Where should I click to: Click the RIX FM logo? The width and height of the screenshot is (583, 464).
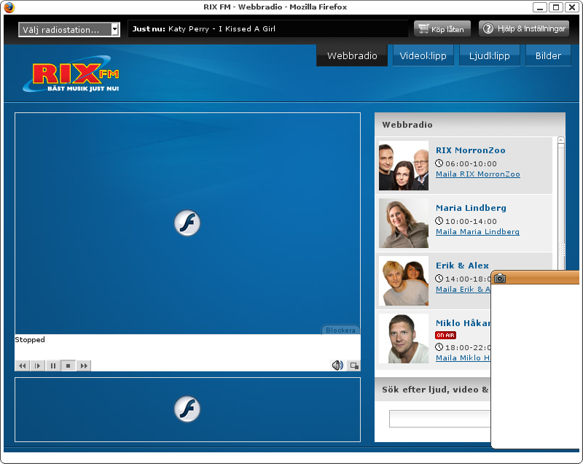point(71,74)
